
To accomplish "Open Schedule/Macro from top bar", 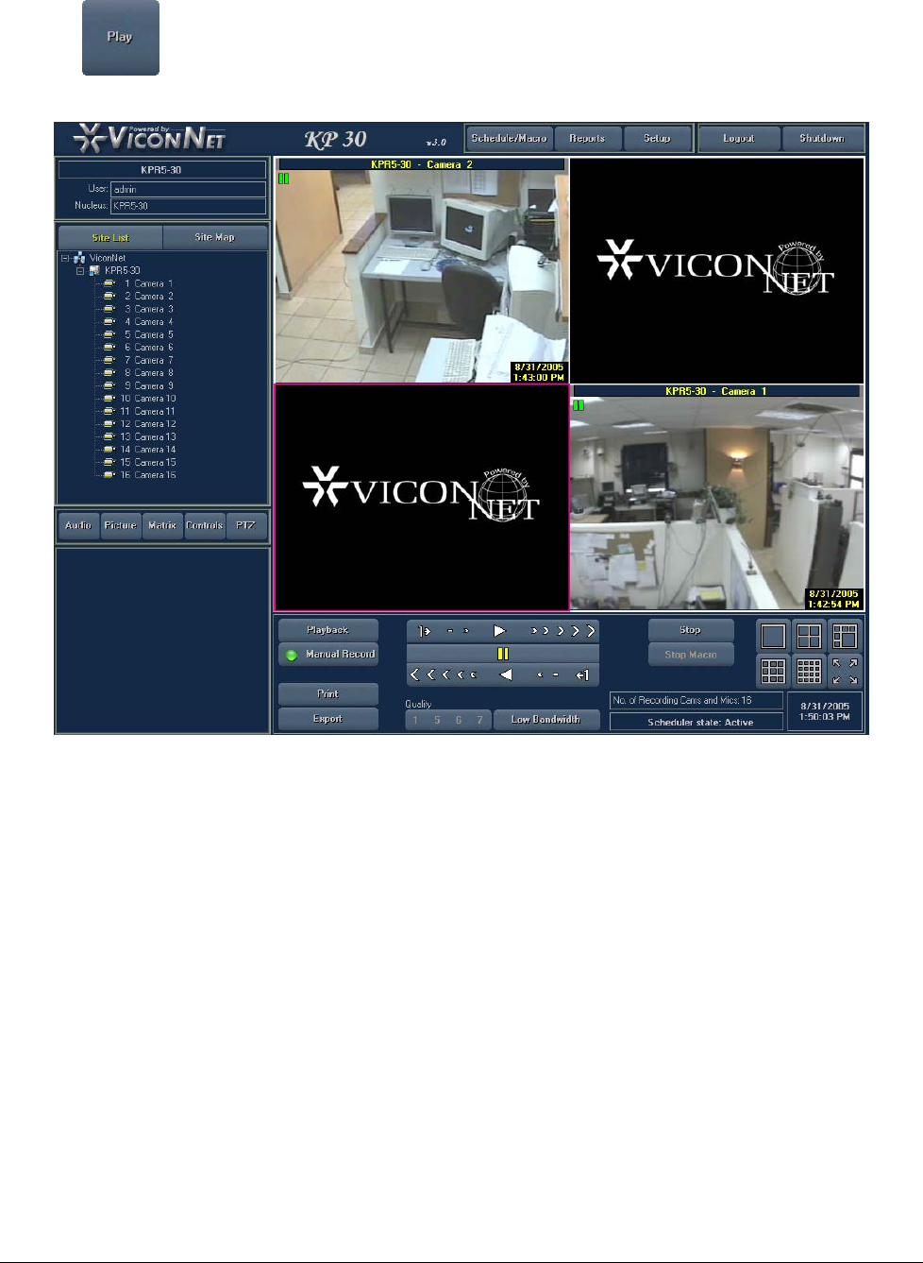I will pos(509,138).
